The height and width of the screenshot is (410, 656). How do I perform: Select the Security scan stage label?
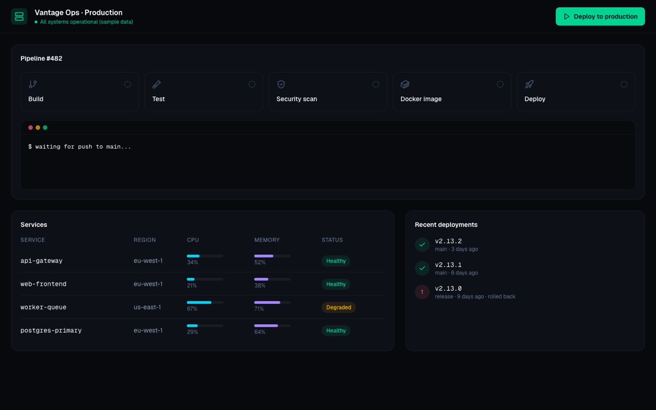tap(297, 99)
